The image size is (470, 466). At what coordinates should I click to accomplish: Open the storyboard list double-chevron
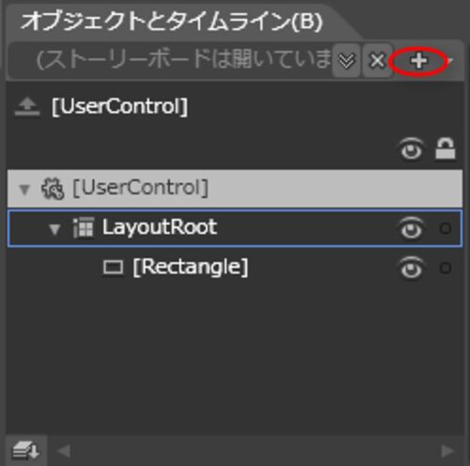pos(346,60)
